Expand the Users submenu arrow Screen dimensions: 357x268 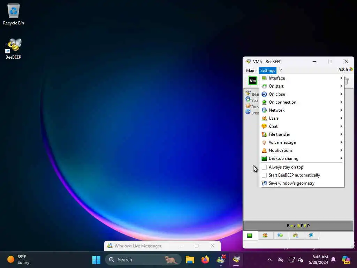341,118
